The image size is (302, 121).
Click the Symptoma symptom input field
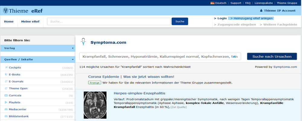(x=160, y=57)
